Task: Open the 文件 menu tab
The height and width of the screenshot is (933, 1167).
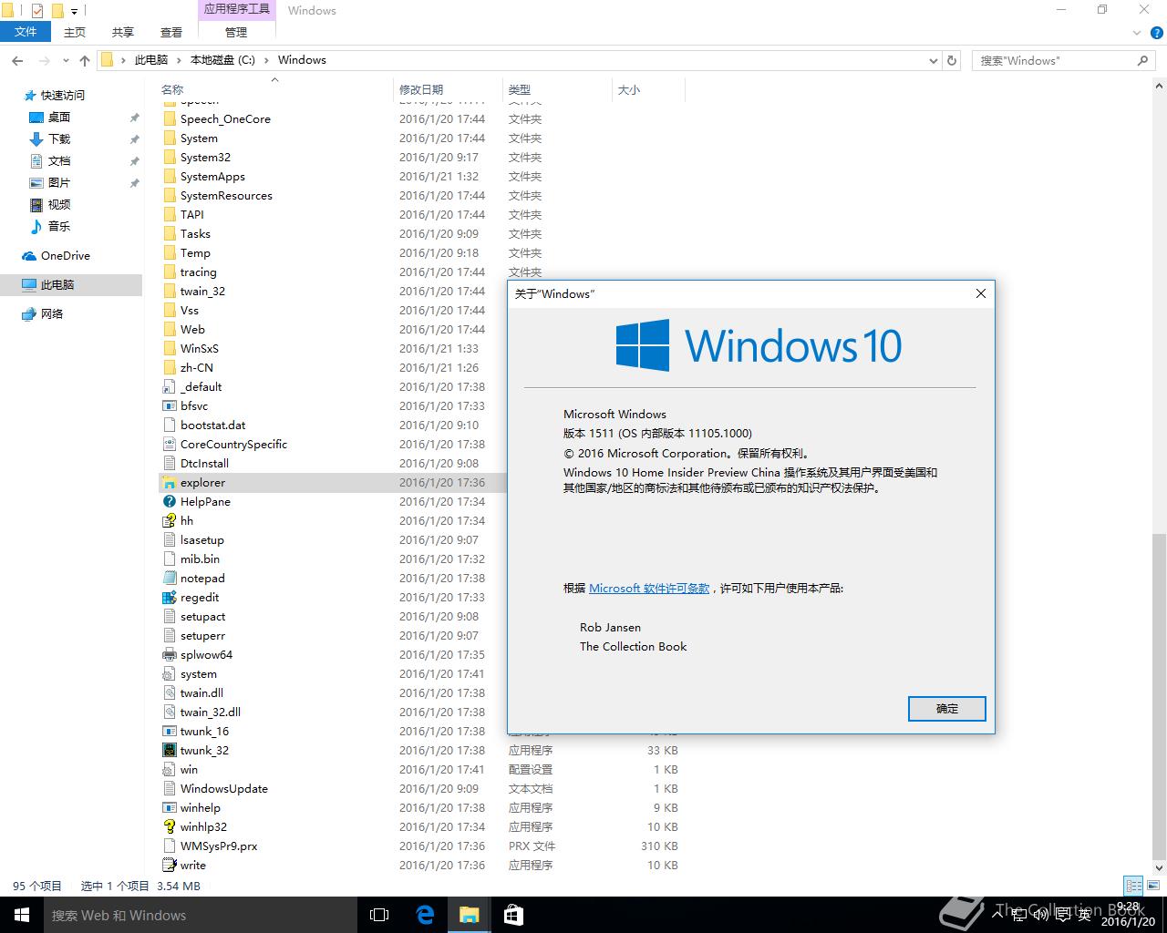Action: point(26,32)
